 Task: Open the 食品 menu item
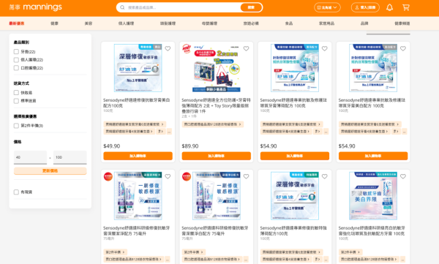click(289, 23)
